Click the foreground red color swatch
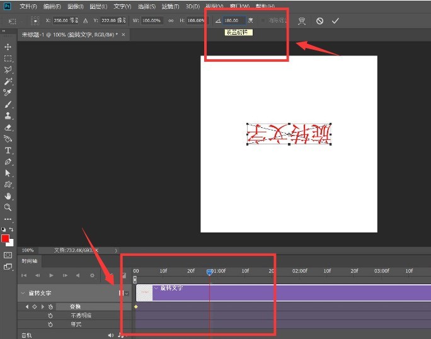The width and height of the screenshot is (431, 339). [x=5, y=239]
